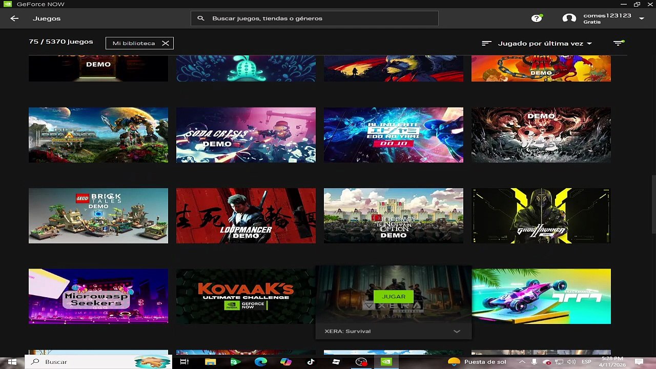656x369 pixels.
Task: Select the Riftbreaker Prologue game tile
Action: coord(98,135)
